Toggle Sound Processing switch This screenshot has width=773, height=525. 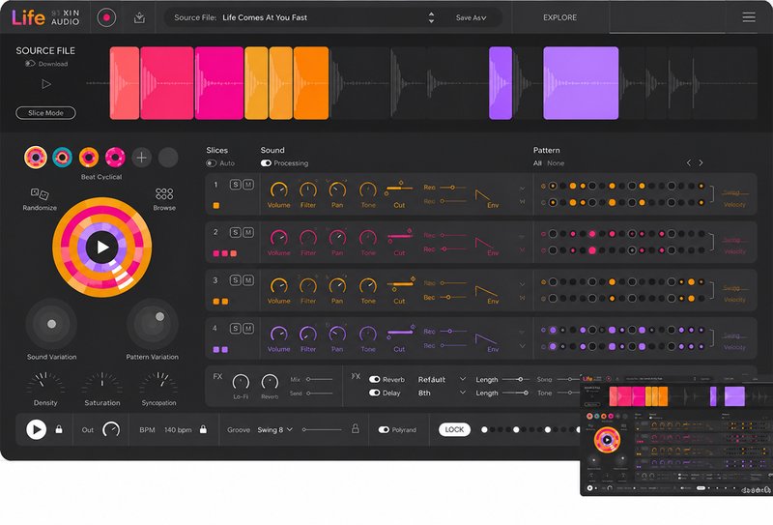266,163
